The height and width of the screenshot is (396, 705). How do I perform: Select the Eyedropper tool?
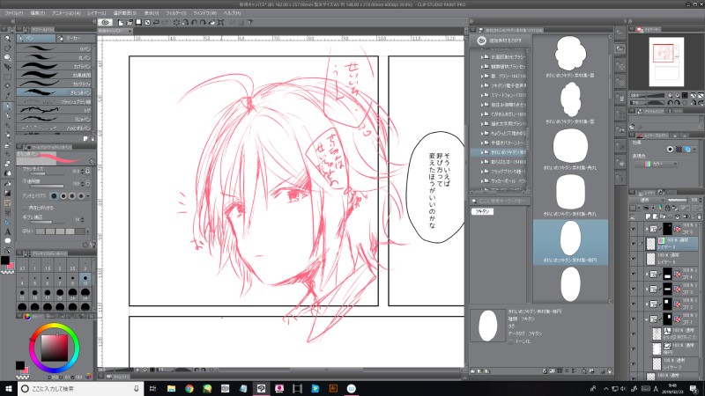click(7, 95)
